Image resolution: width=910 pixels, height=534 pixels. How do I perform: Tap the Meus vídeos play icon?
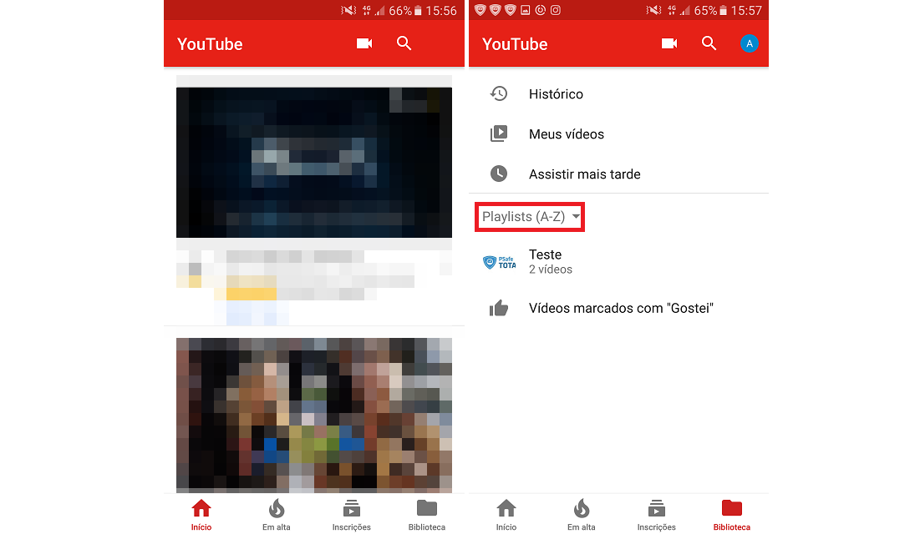coord(499,133)
